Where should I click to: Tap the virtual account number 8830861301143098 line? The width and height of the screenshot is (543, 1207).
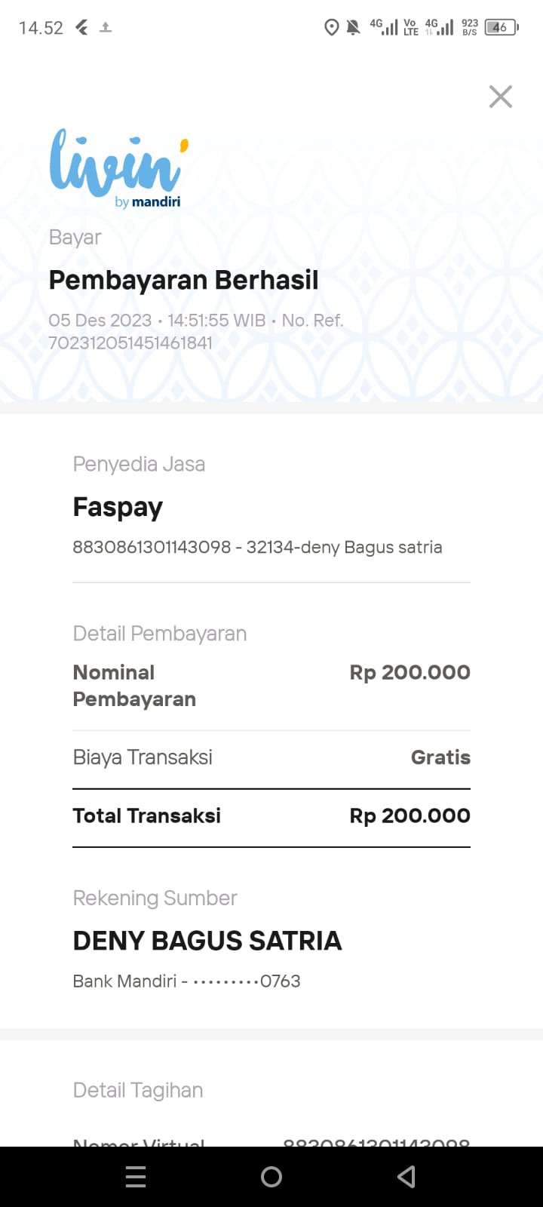point(256,547)
